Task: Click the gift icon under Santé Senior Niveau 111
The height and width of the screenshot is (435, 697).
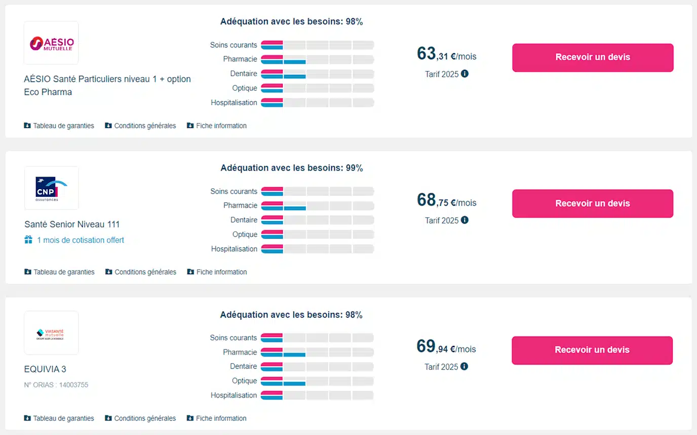Action: 28,240
